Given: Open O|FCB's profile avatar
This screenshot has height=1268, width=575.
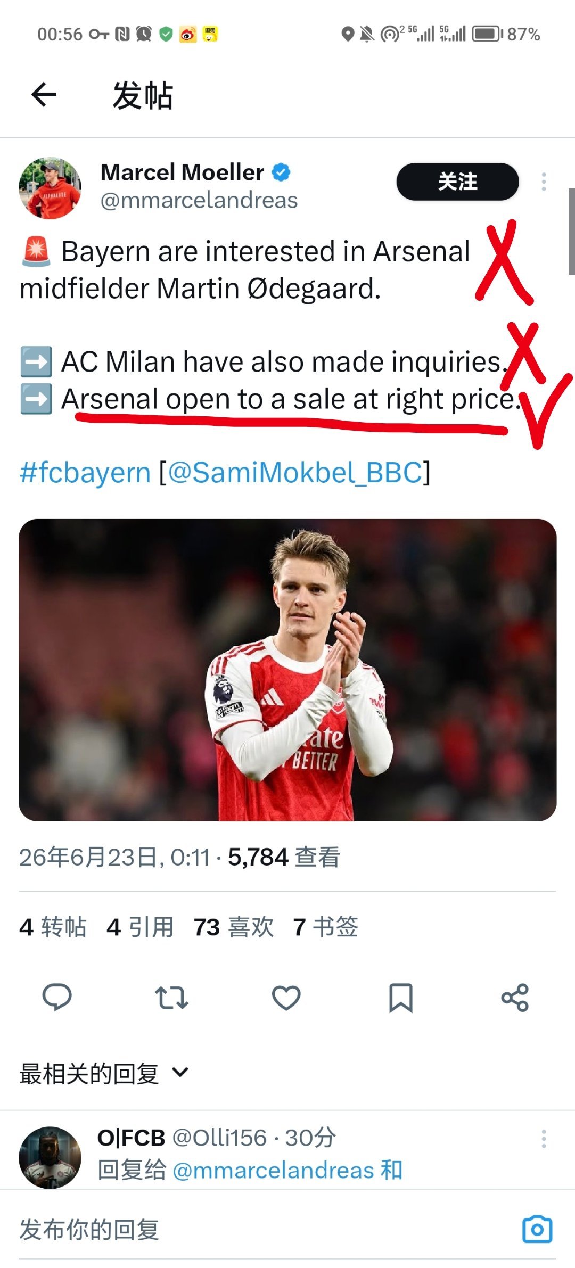Looking at the screenshot, I should tap(50, 1157).
